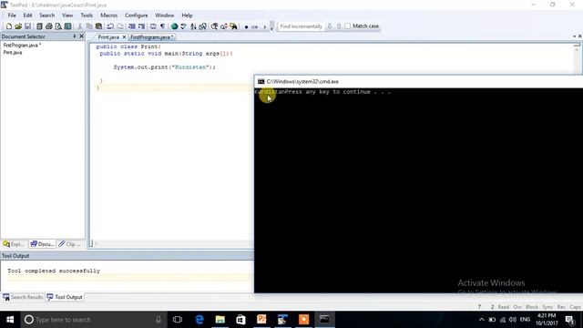This screenshot has height=328, width=583.
Task: Click the Copy toolbar icon
Action: click(89, 26)
